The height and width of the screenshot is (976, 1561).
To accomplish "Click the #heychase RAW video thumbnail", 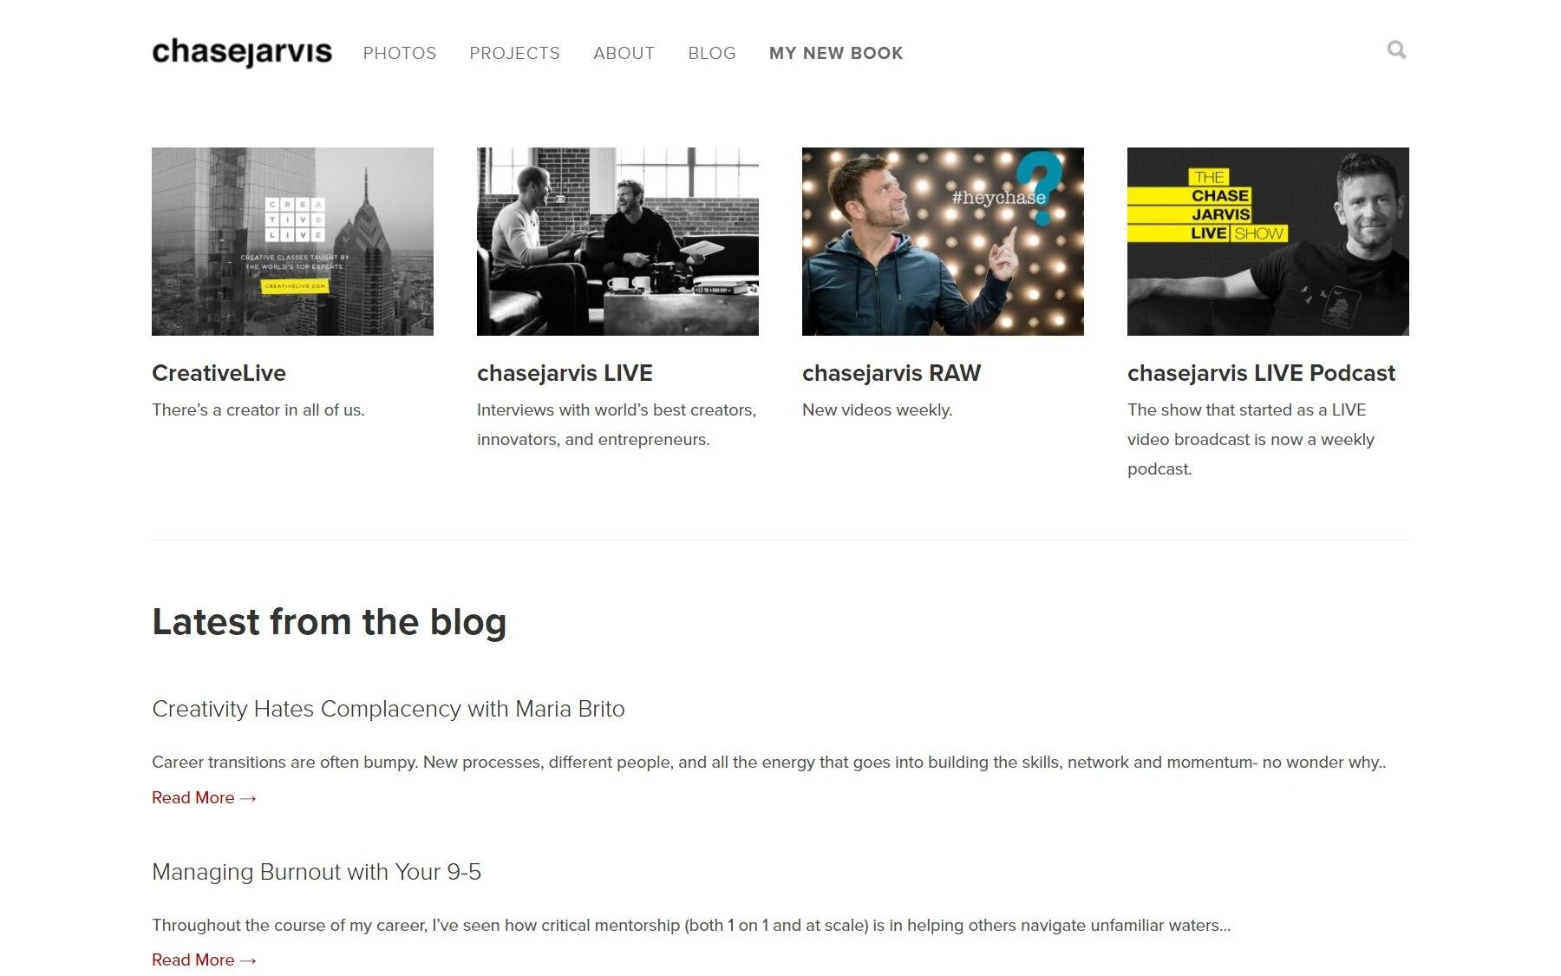I will [943, 241].
